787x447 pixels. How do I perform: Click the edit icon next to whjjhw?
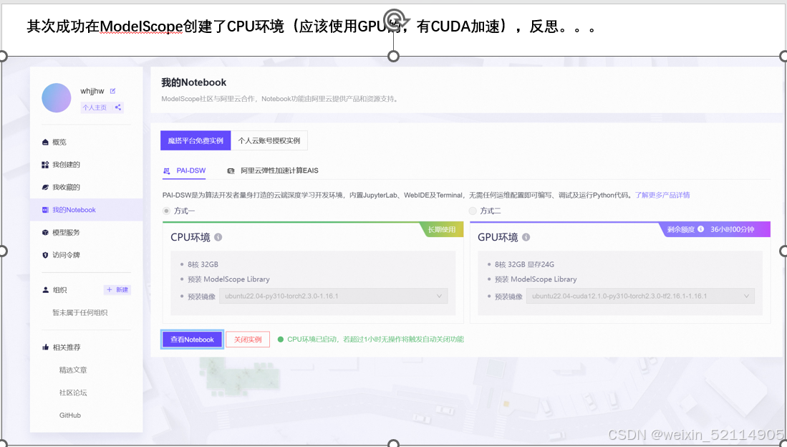pyautogui.click(x=112, y=91)
